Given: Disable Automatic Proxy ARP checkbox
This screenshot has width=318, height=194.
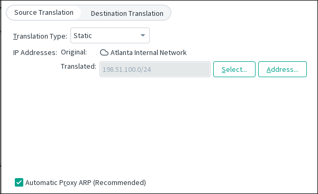Looking at the screenshot, I should (19, 182).
